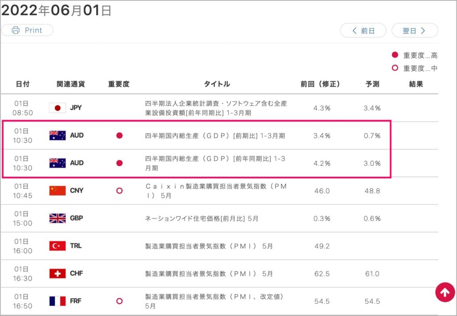Click the UK flag icon for GBP
Viewport: 457px width, 316px height.
coord(58,218)
